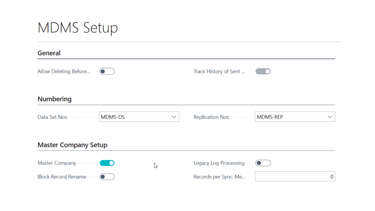Disable the Master Company switch
Viewport: 375px width, 211px height.
point(107,163)
